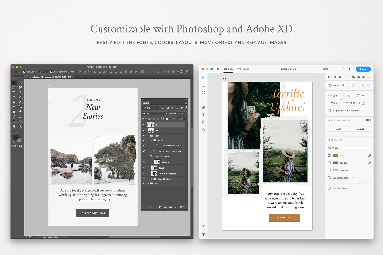
Task: Select the Eyedropper tool in Photoshop toolbar
Action: tap(20, 92)
